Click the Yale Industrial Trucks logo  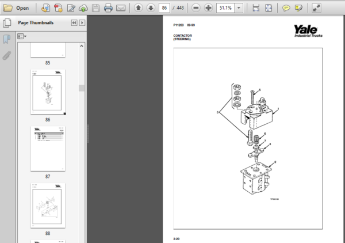pos(308,31)
